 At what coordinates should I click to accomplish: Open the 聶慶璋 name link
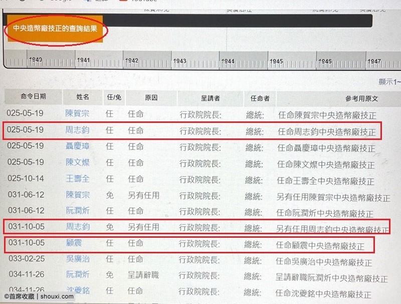click(x=76, y=146)
